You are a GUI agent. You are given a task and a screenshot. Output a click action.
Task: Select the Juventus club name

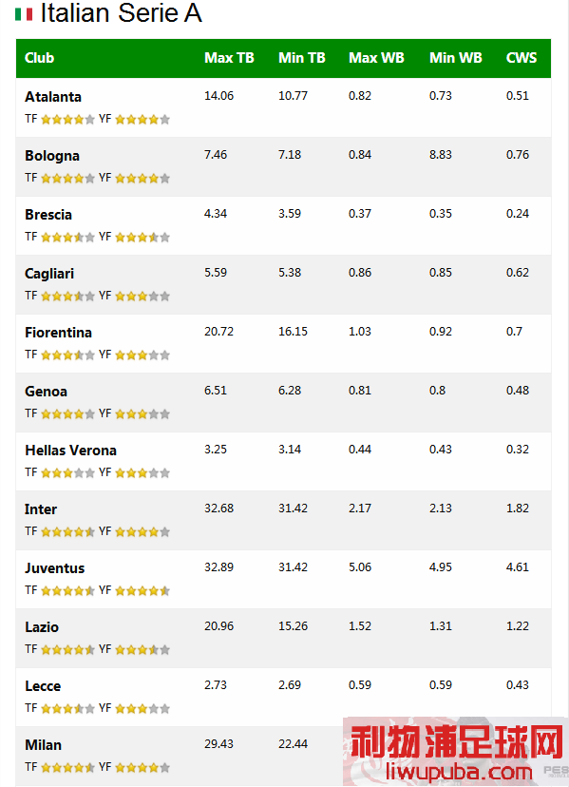(x=55, y=568)
